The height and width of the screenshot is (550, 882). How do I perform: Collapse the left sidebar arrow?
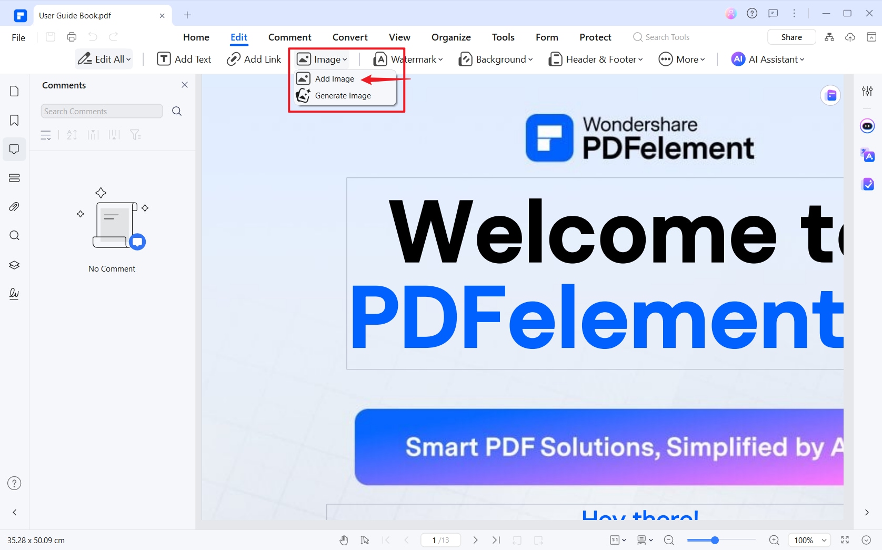15,512
